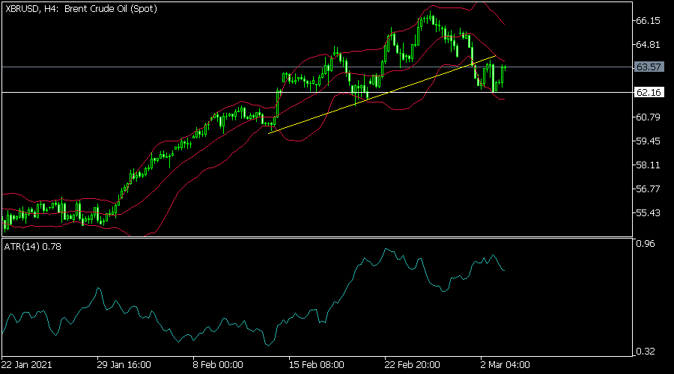Click the 56.77 price axis value
The image size is (674, 374).
[649, 189]
